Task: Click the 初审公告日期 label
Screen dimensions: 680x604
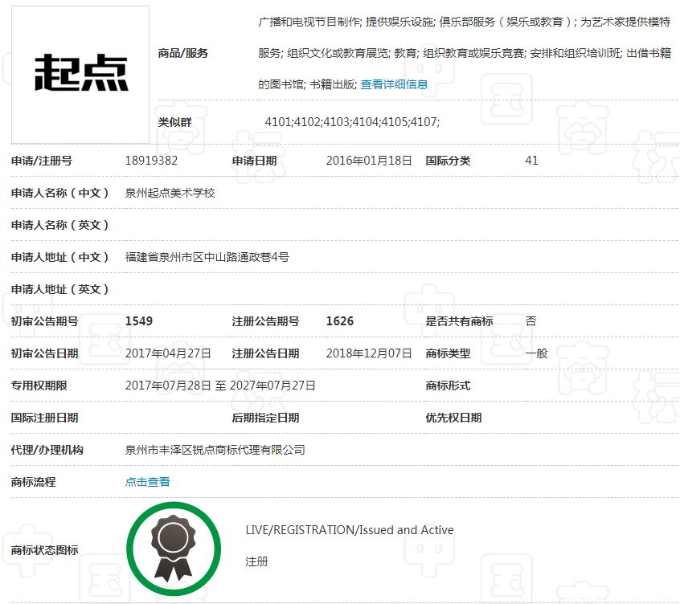Action: tap(45, 353)
